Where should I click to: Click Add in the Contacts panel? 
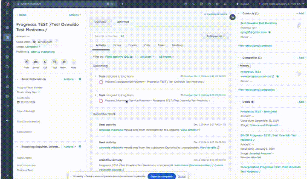300,14
